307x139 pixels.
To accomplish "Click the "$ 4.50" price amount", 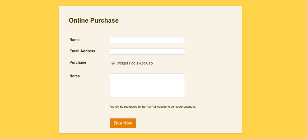I will point(141,63).
